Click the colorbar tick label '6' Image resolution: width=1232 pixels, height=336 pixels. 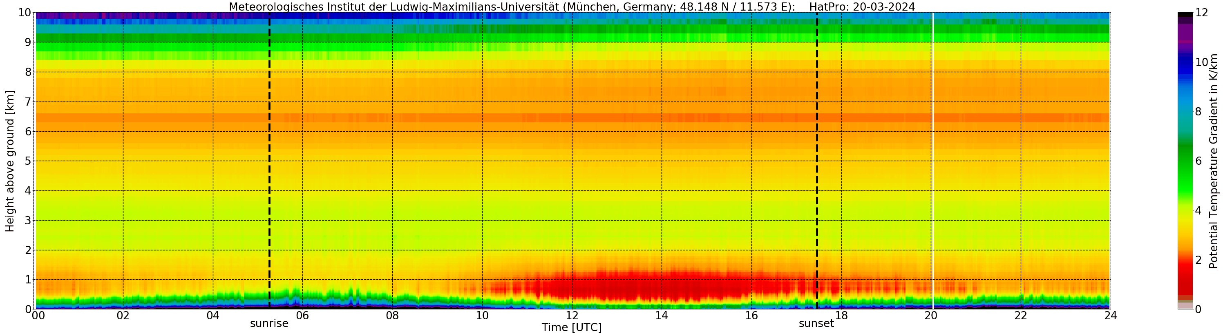(1198, 161)
